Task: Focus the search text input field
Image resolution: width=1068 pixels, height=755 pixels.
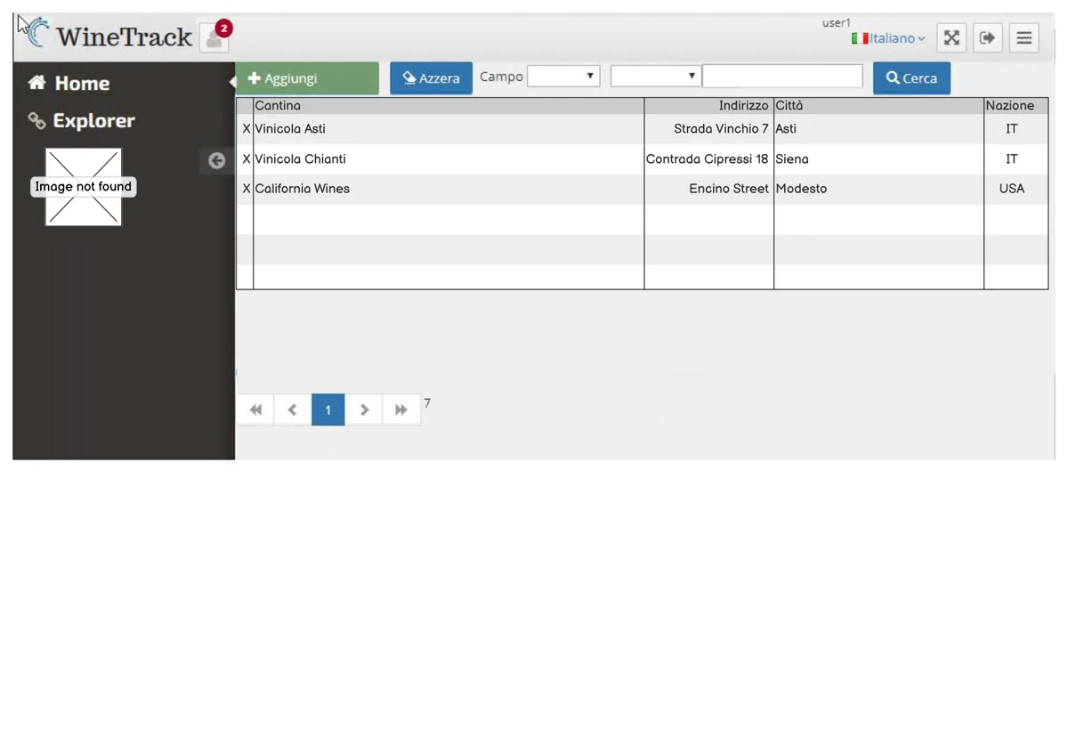Action: click(782, 77)
